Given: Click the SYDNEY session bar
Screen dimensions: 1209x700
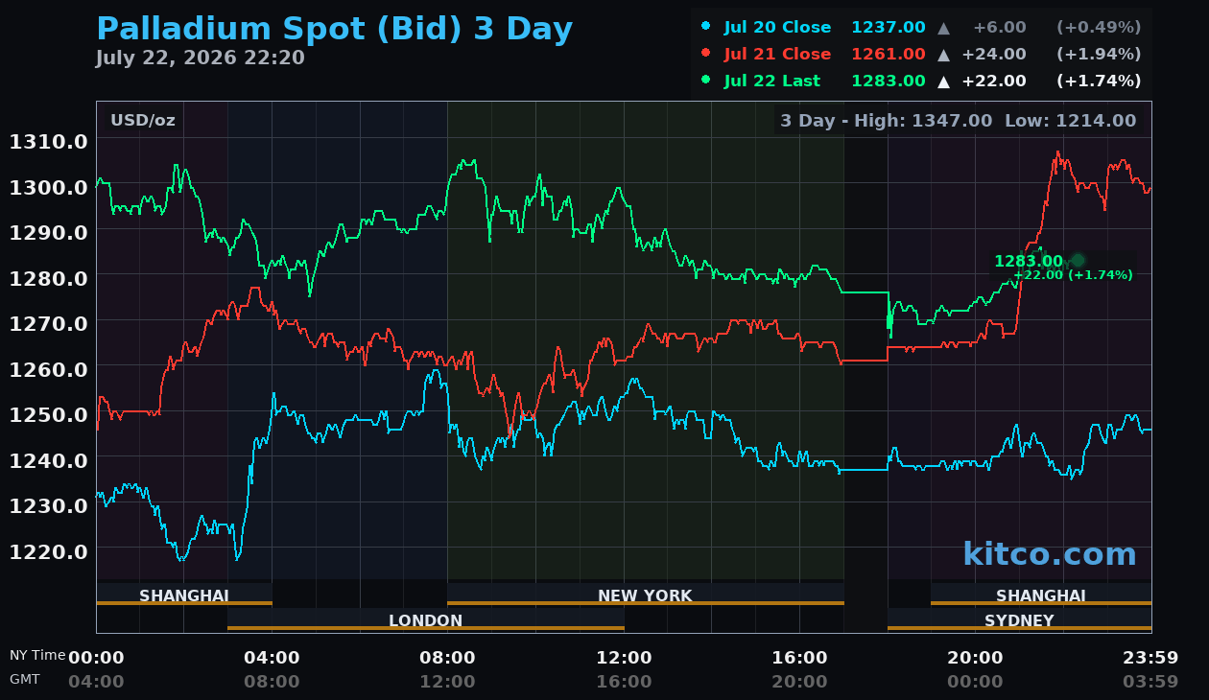Looking at the screenshot, I should coord(1019,619).
